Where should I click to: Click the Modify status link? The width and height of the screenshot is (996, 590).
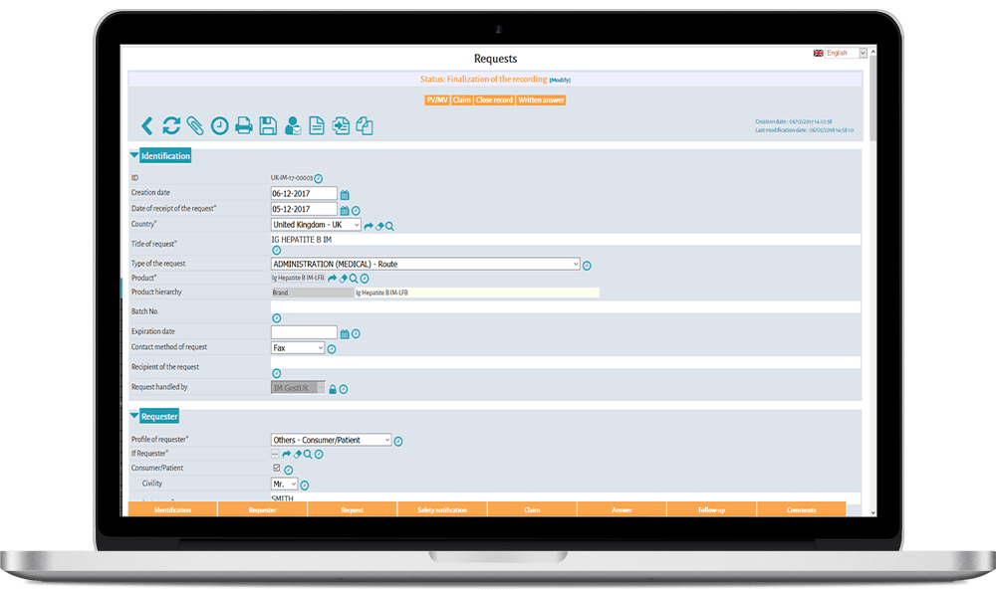click(x=560, y=80)
